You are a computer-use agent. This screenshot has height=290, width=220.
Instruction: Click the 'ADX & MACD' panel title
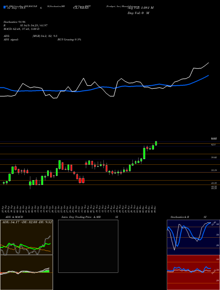tap(14, 217)
